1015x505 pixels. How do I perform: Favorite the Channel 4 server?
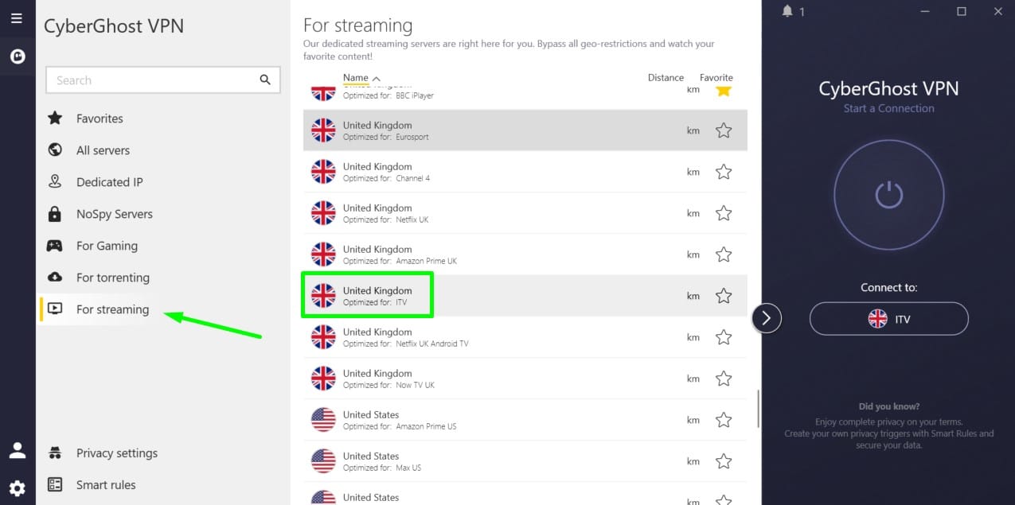click(x=723, y=172)
